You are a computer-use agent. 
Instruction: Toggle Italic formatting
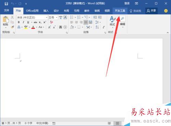(23, 22)
